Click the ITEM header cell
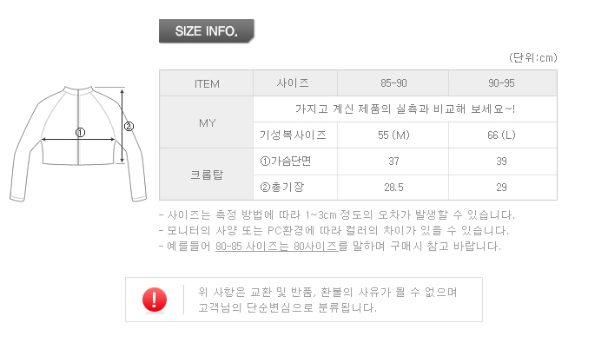The height and width of the screenshot is (356, 608). click(206, 84)
